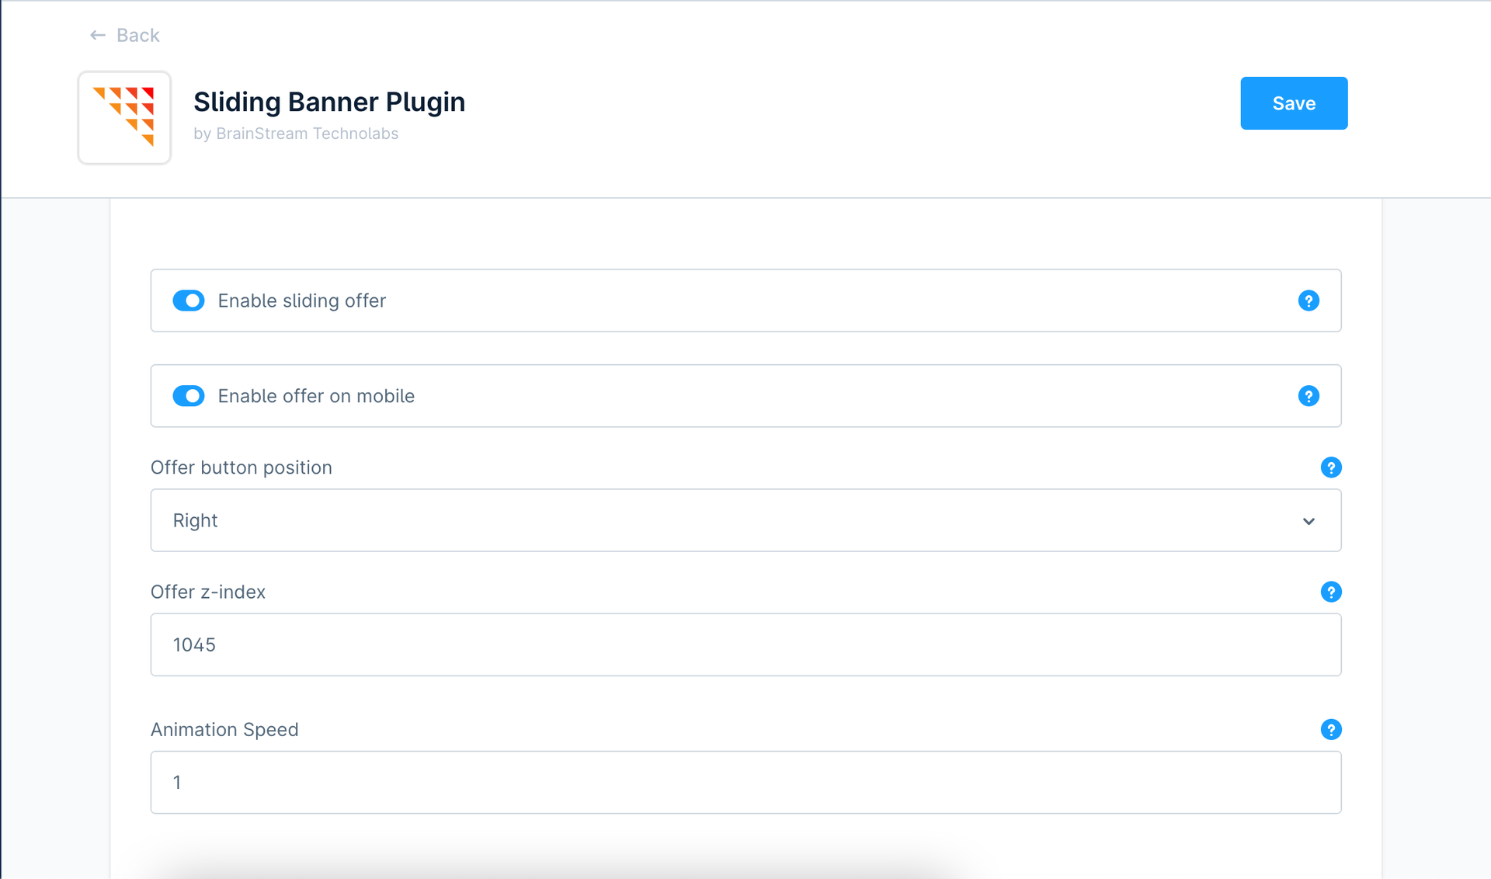Open the Offer z-index help tooltip

tap(1330, 592)
